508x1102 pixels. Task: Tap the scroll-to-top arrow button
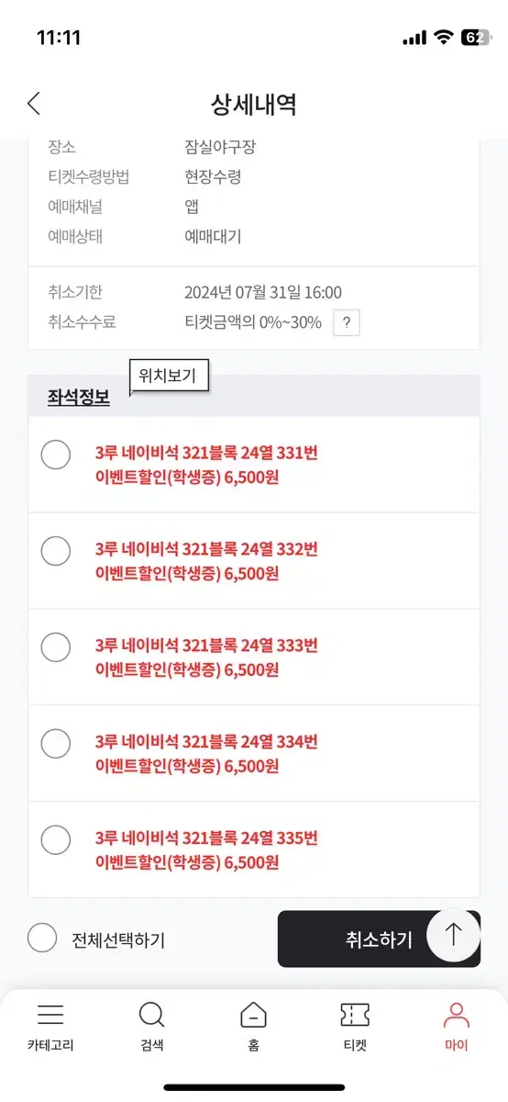pyautogui.click(x=454, y=935)
